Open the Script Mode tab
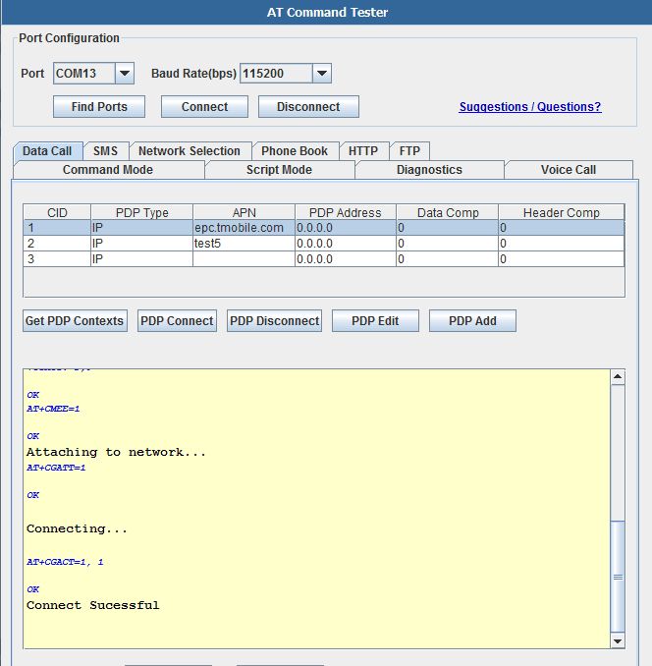The width and height of the screenshot is (652, 666). pyautogui.click(x=279, y=170)
